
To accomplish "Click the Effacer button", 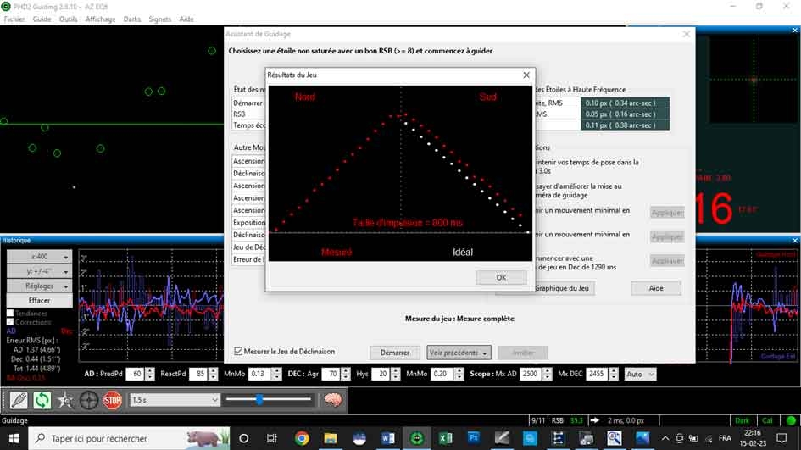I will click(39, 300).
